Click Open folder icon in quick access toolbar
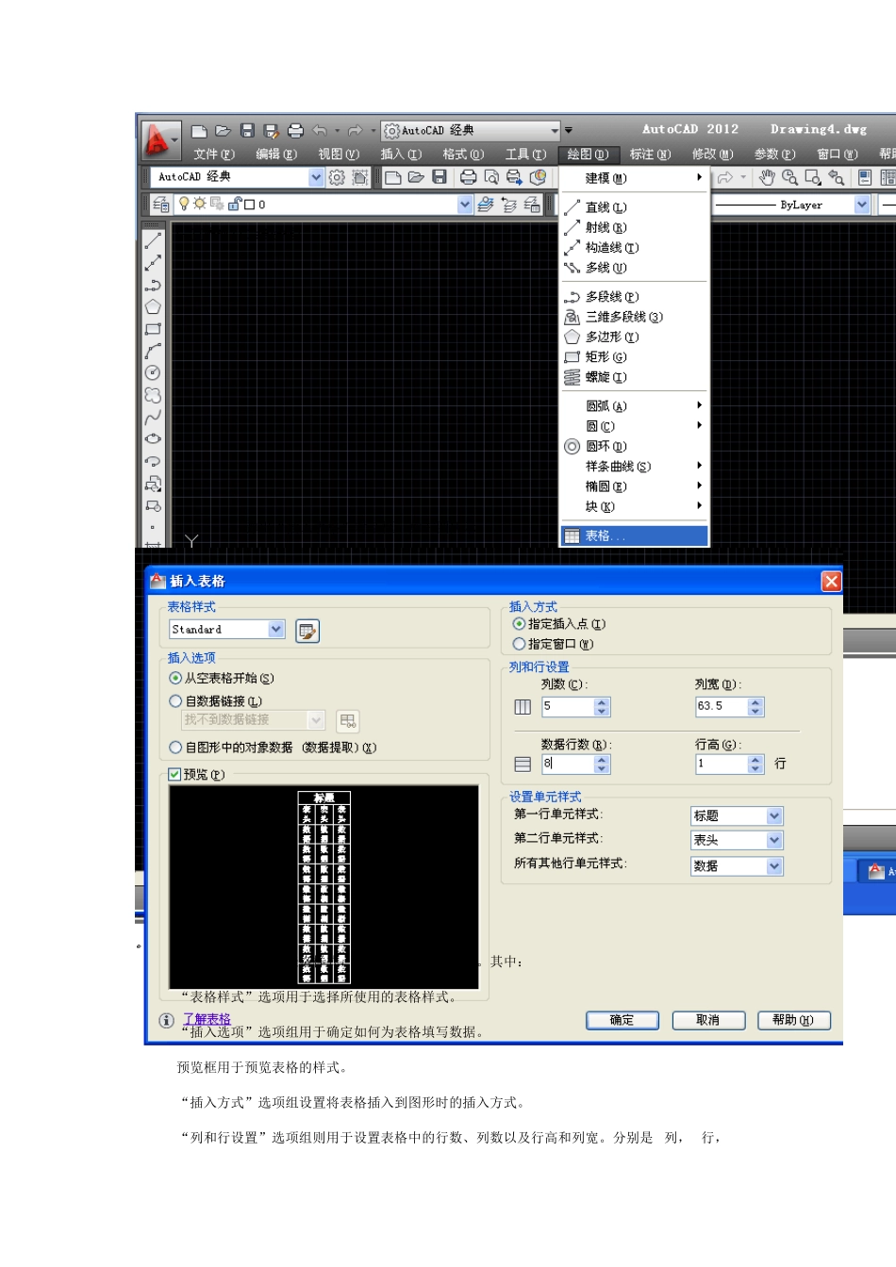Screen dimensions: 896x1267 pos(223,131)
